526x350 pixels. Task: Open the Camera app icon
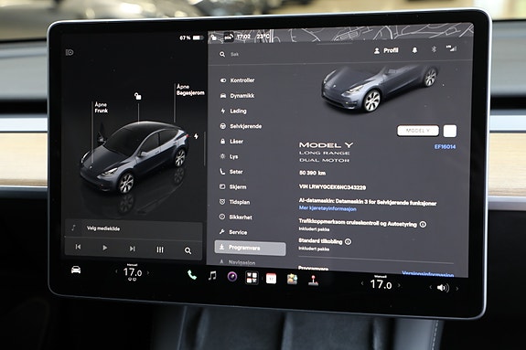(x=232, y=277)
